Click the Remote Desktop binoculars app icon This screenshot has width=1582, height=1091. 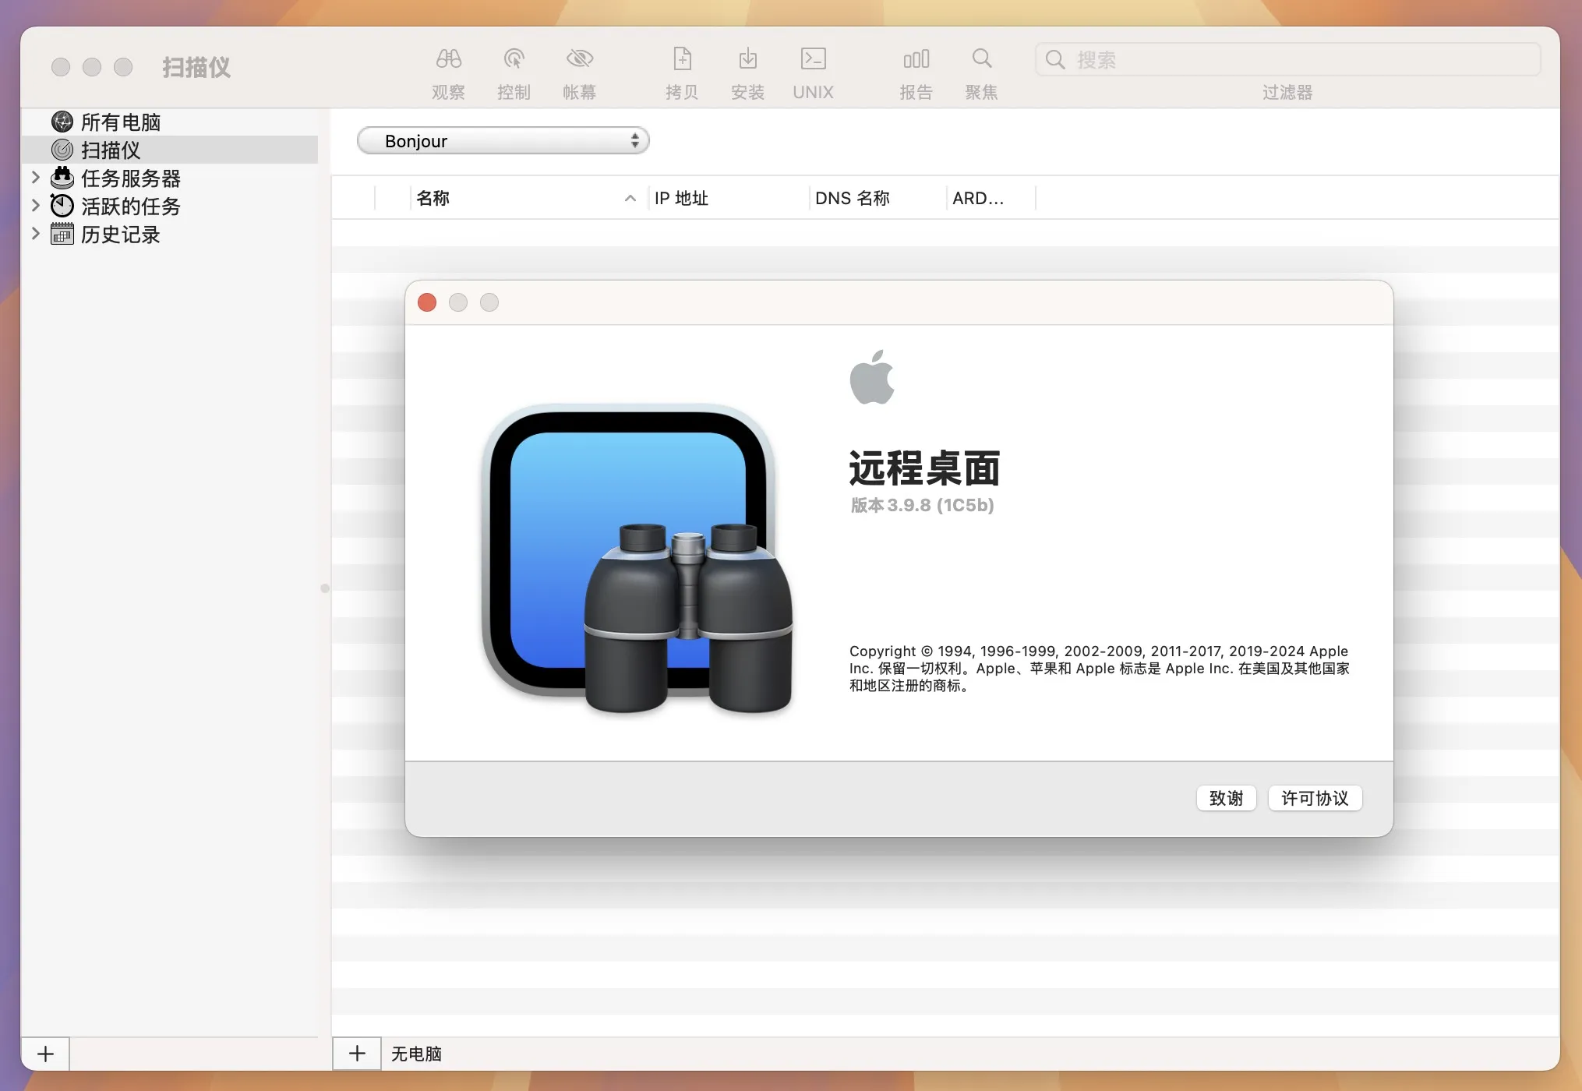[637, 558]
